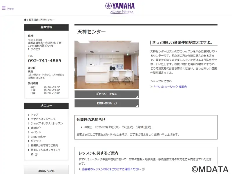Open the hamburger Menu icon
Viewport: 232px width, 174px height.
(4, 8)
